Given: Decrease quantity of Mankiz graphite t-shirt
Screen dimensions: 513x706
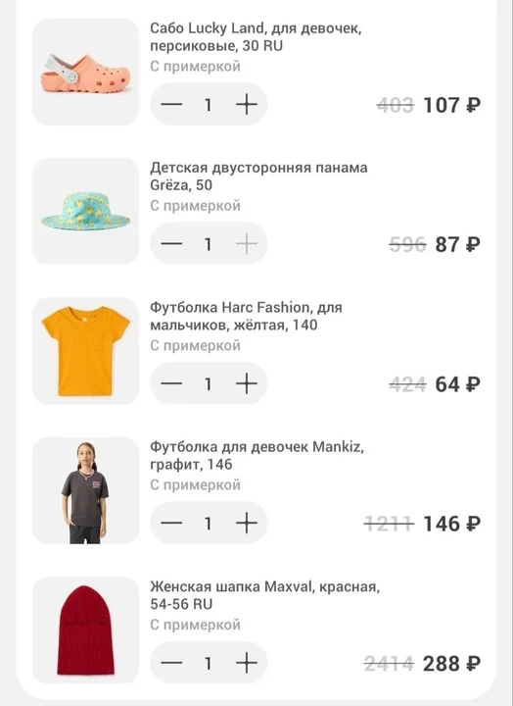Looking at the screenshot, I should tap(171, 524).
